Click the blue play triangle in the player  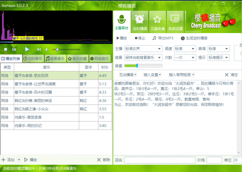pyautogui.click(x=27, y=49)
